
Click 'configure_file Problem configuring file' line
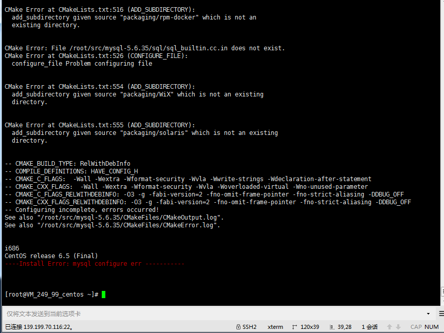click(x=82, y=64)
